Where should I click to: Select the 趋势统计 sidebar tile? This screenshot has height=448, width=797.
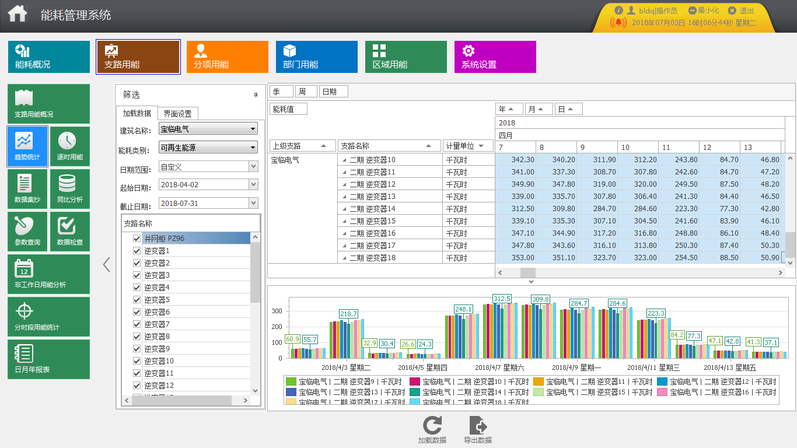click(27, 146)
